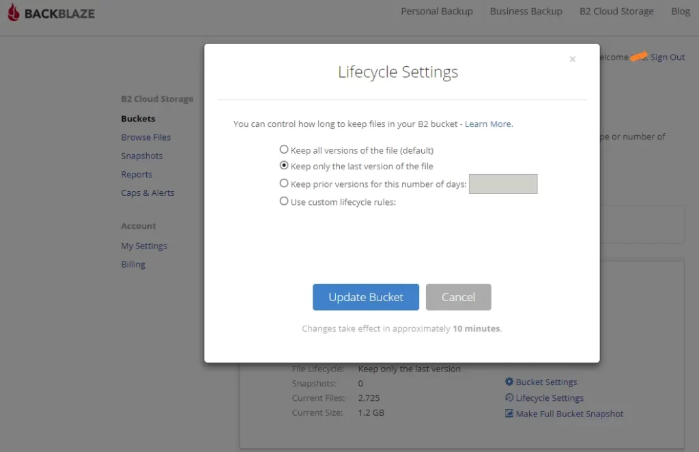Click the Current Files value 2,725
Screen dimensions: 699x452
tap(369, 398)
